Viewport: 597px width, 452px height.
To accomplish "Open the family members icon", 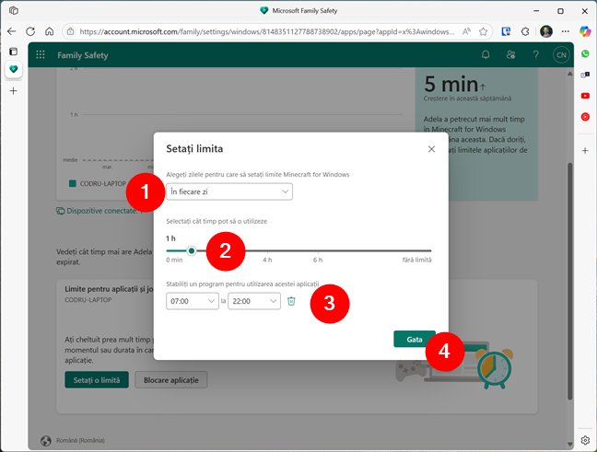I will [510, 55].
